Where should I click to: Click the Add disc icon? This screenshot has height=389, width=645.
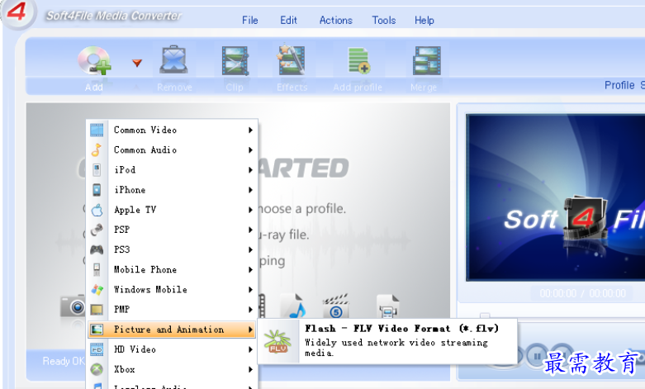(95, 61)
